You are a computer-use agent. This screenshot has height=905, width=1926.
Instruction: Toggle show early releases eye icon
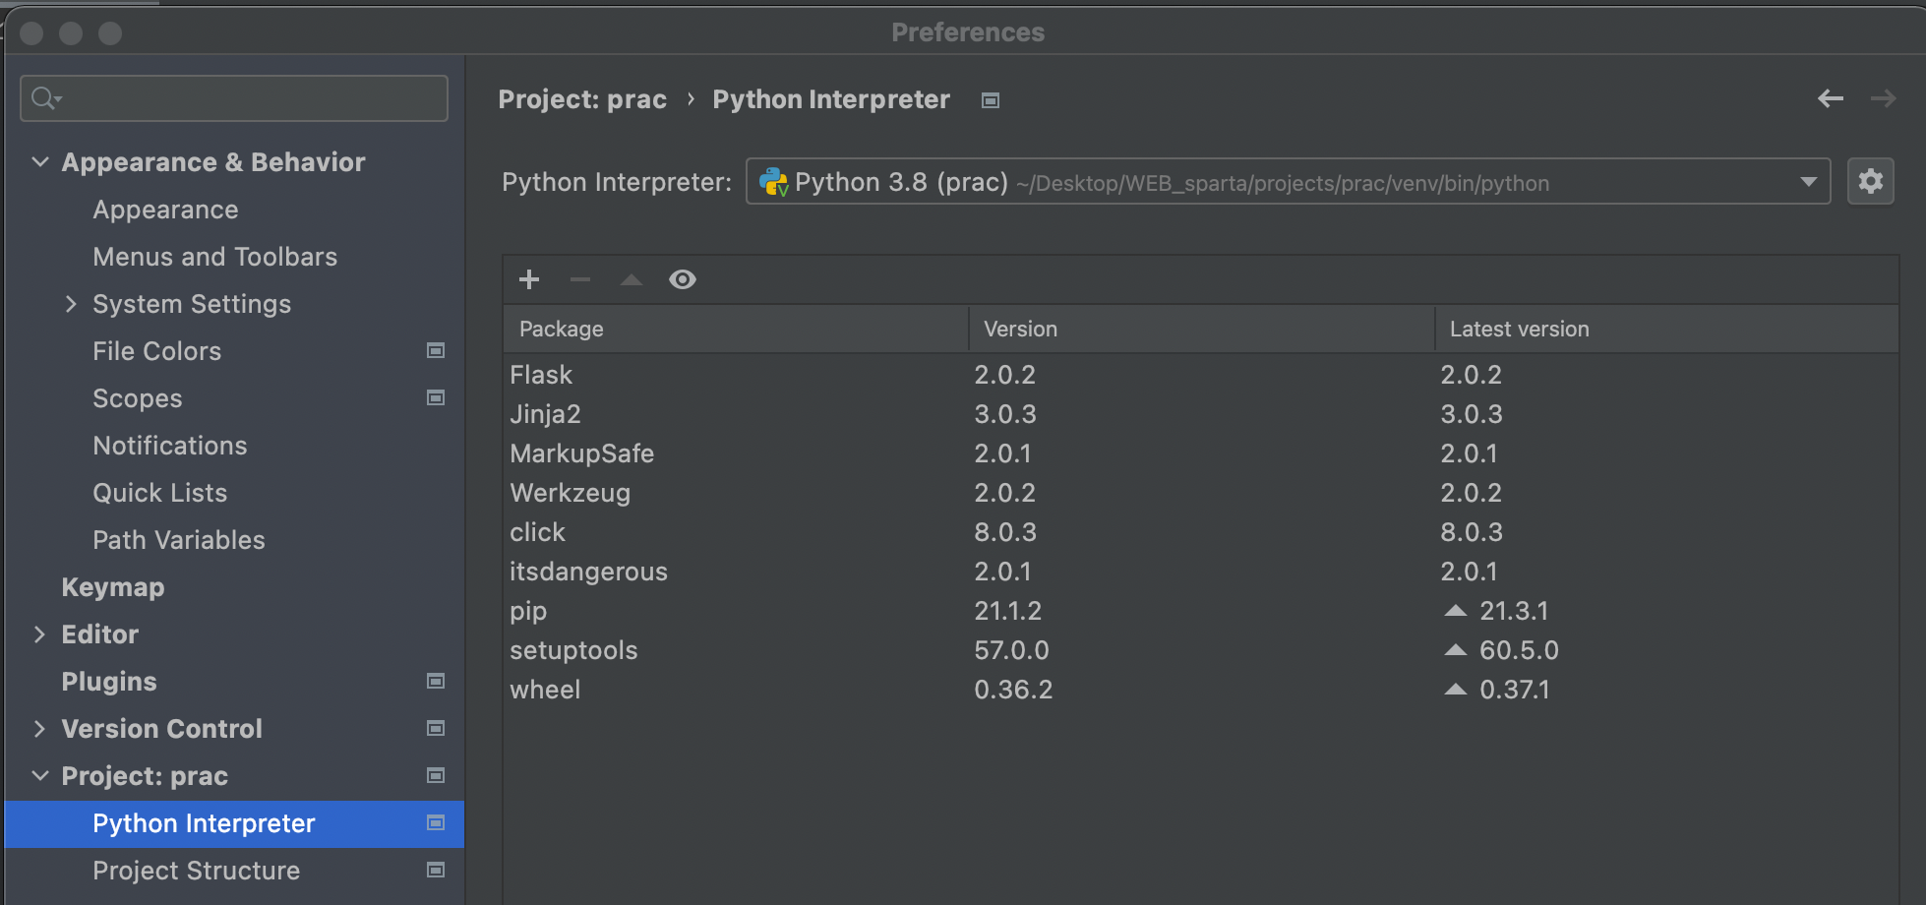(x=683, y=279)
